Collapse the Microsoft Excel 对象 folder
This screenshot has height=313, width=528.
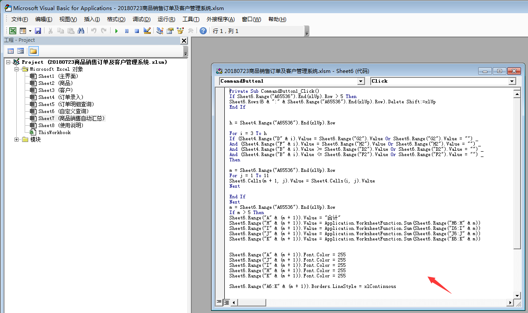[16, 69]
